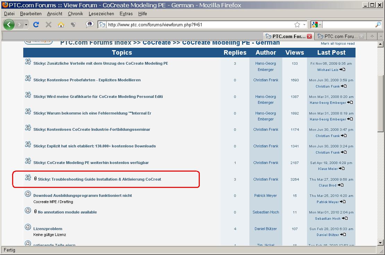The image size is (385, 255).
Task: Click sticky icon beside 'Kostenlose Probefahrten' topic
Action: pyautogui.click(x=28, y=79)
